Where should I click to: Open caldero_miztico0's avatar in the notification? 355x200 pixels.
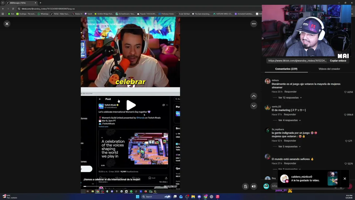284,179
